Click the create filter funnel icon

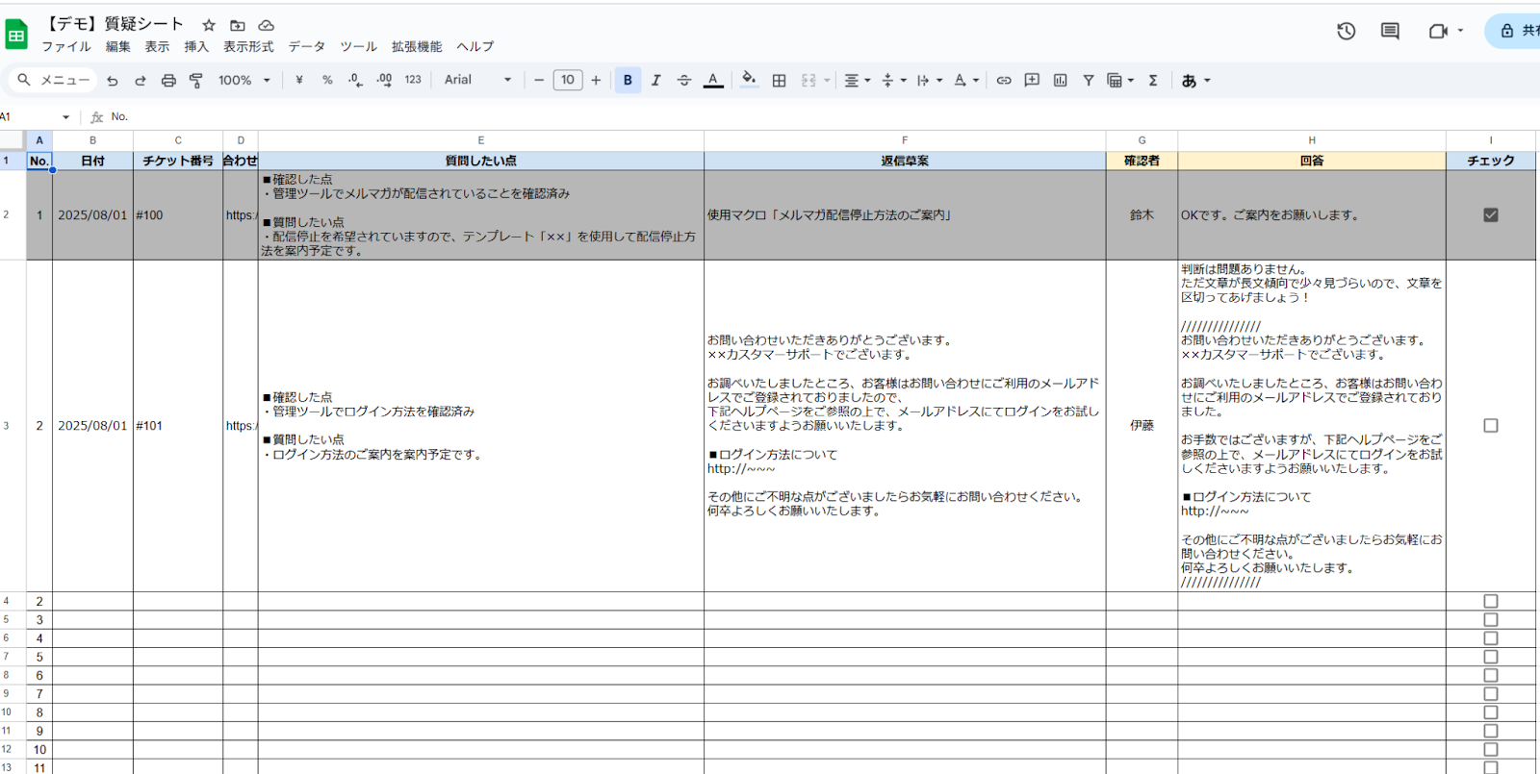pyautogui.click(x=1089, y=81)
